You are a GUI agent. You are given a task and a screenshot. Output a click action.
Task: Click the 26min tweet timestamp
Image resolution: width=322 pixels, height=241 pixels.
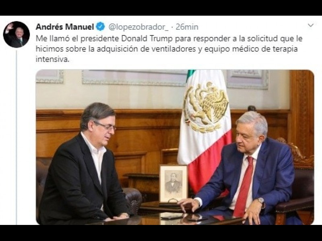pos(187,27)
